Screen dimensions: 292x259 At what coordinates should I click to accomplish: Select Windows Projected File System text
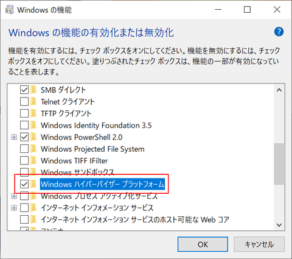click(x=92, y=149)
